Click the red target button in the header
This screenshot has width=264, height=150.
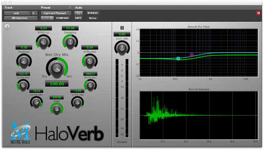pos(259,13)
